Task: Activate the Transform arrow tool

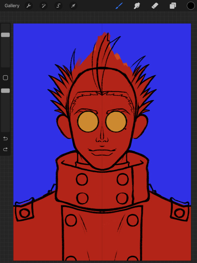Action: [x=73, y=6]
